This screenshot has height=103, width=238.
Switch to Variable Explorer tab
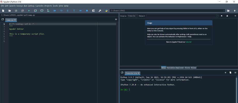175,68
